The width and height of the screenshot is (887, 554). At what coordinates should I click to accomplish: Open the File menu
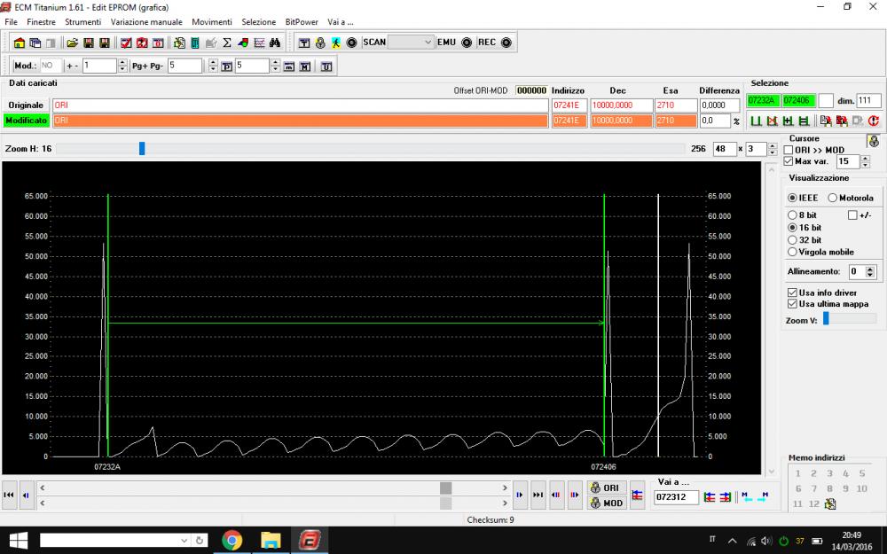[x=11, y=21]
